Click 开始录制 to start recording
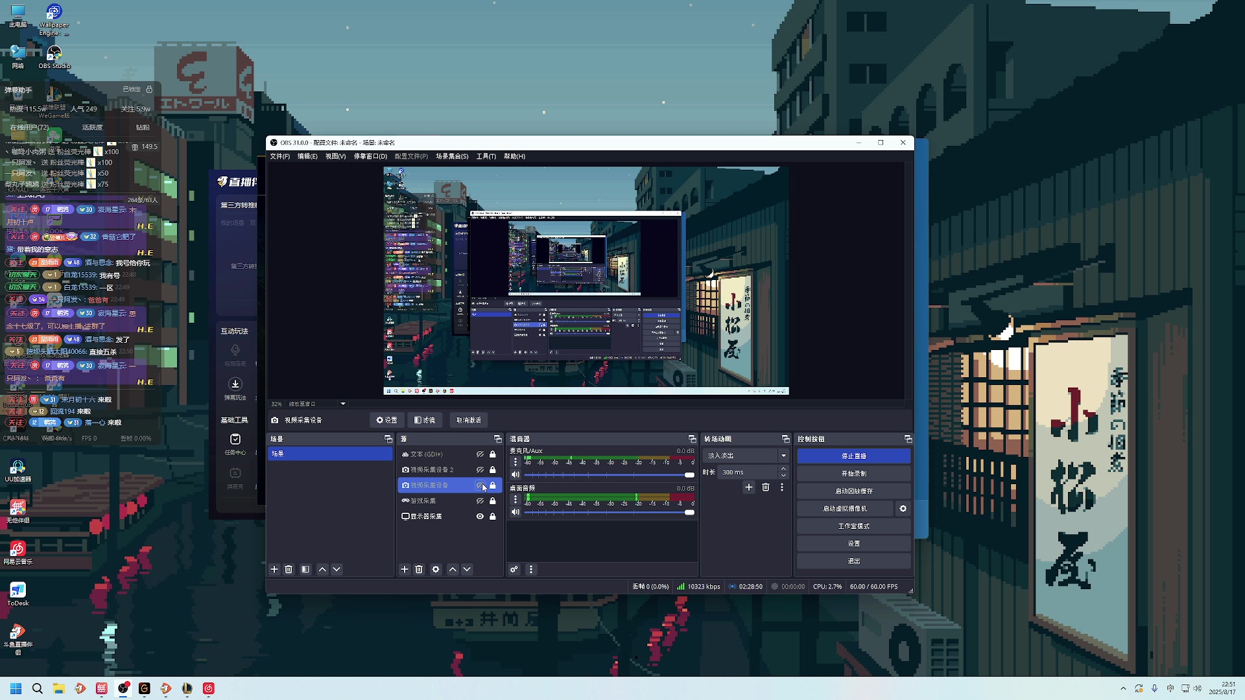This screenshot has height=700, width=1245. [x=854, y=474]
